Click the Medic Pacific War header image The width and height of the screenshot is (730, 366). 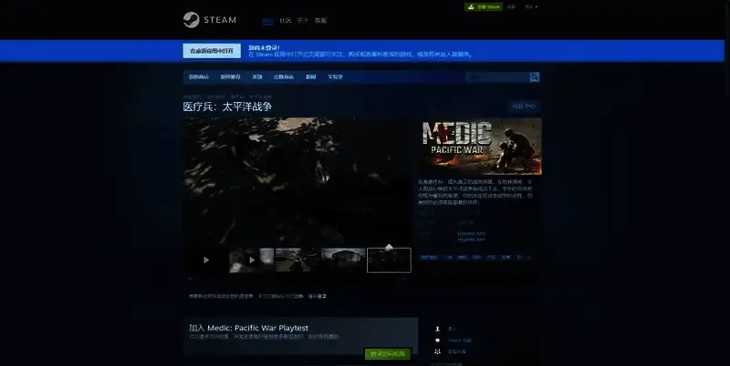tap(481, 145)
